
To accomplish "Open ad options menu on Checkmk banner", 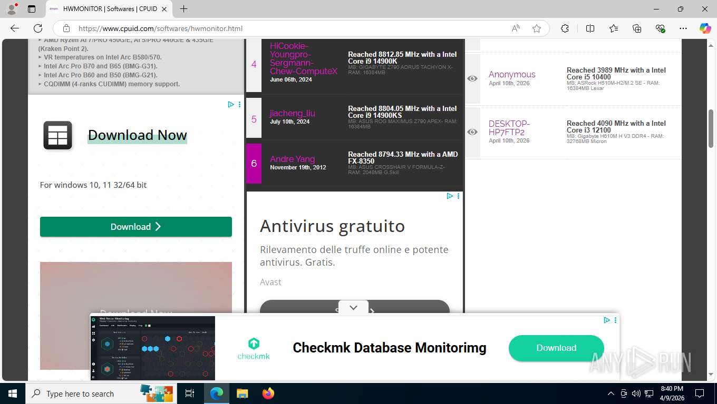I will pyautogui.click(x=615, y=320).
